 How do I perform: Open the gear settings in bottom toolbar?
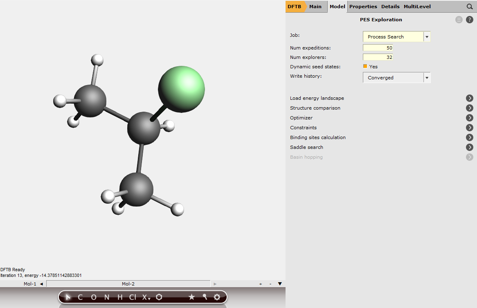(217, 297)
